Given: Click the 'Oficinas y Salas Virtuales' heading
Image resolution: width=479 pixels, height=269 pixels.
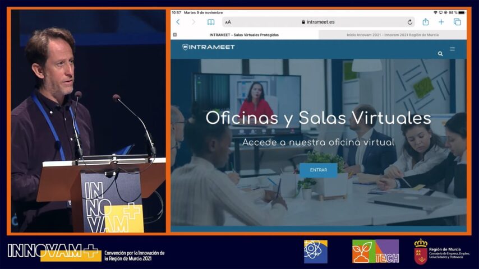Looking at the screenshot, I should point(319,118).
